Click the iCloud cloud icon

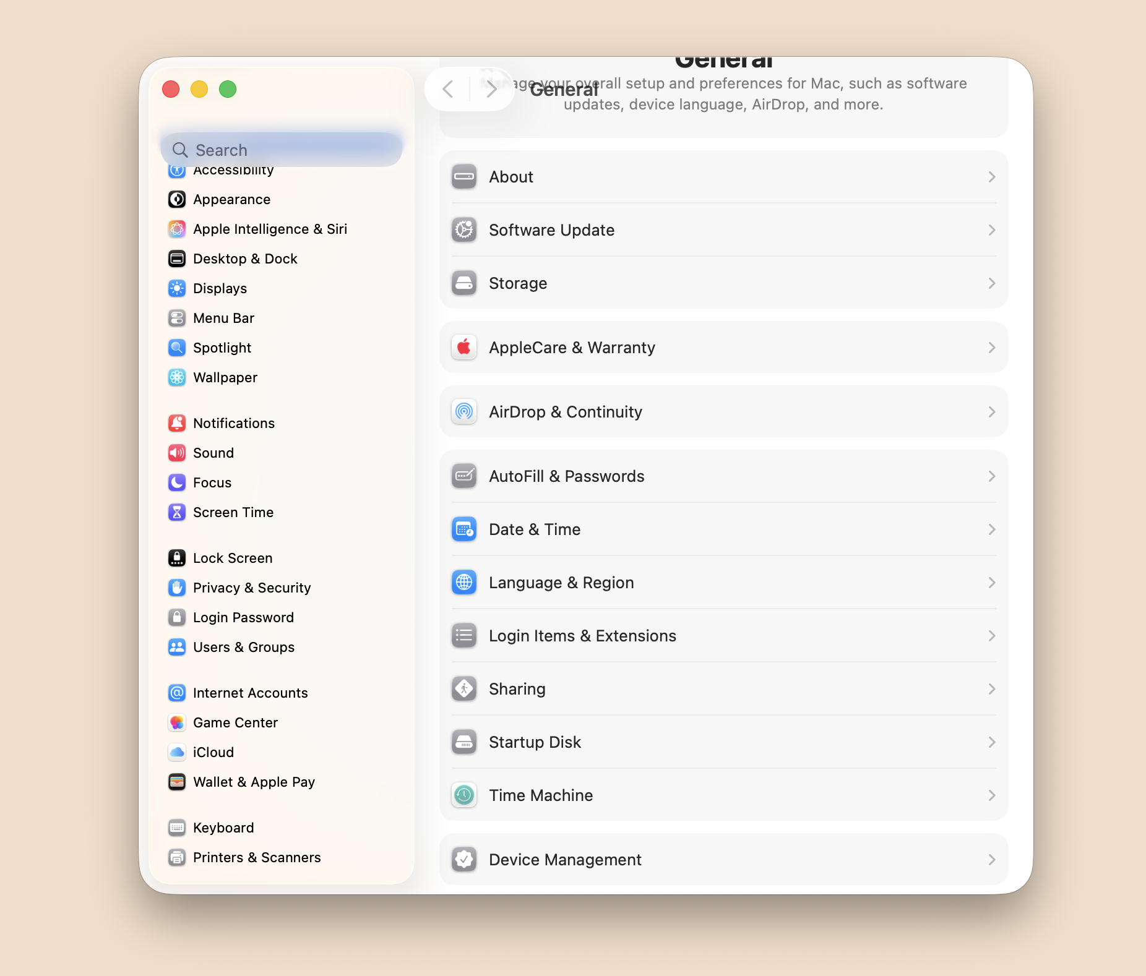(177, 752)
